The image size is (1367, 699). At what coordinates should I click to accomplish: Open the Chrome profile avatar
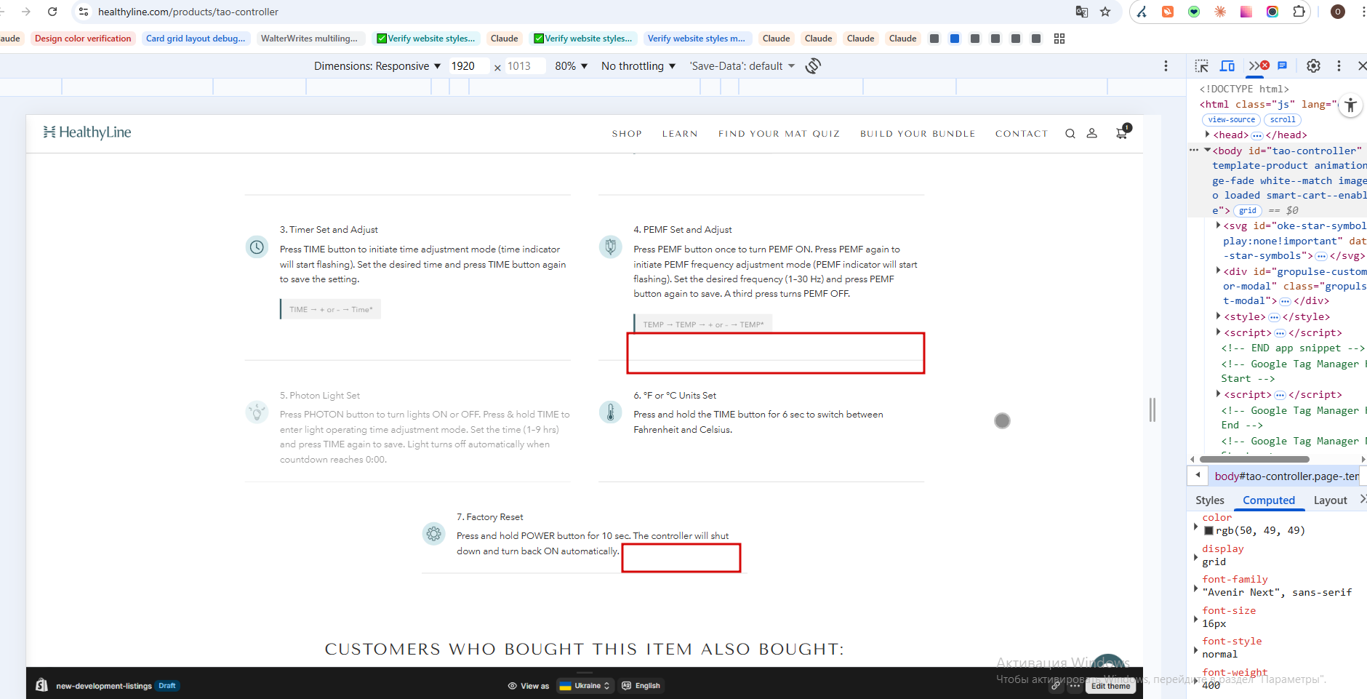[x=1337, y=12]
